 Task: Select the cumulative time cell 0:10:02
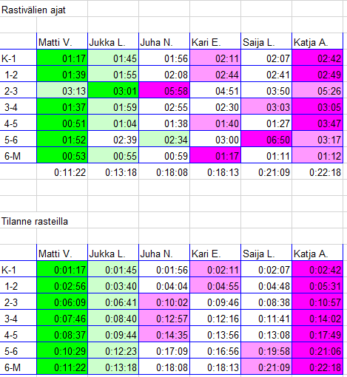click(164, 302)
